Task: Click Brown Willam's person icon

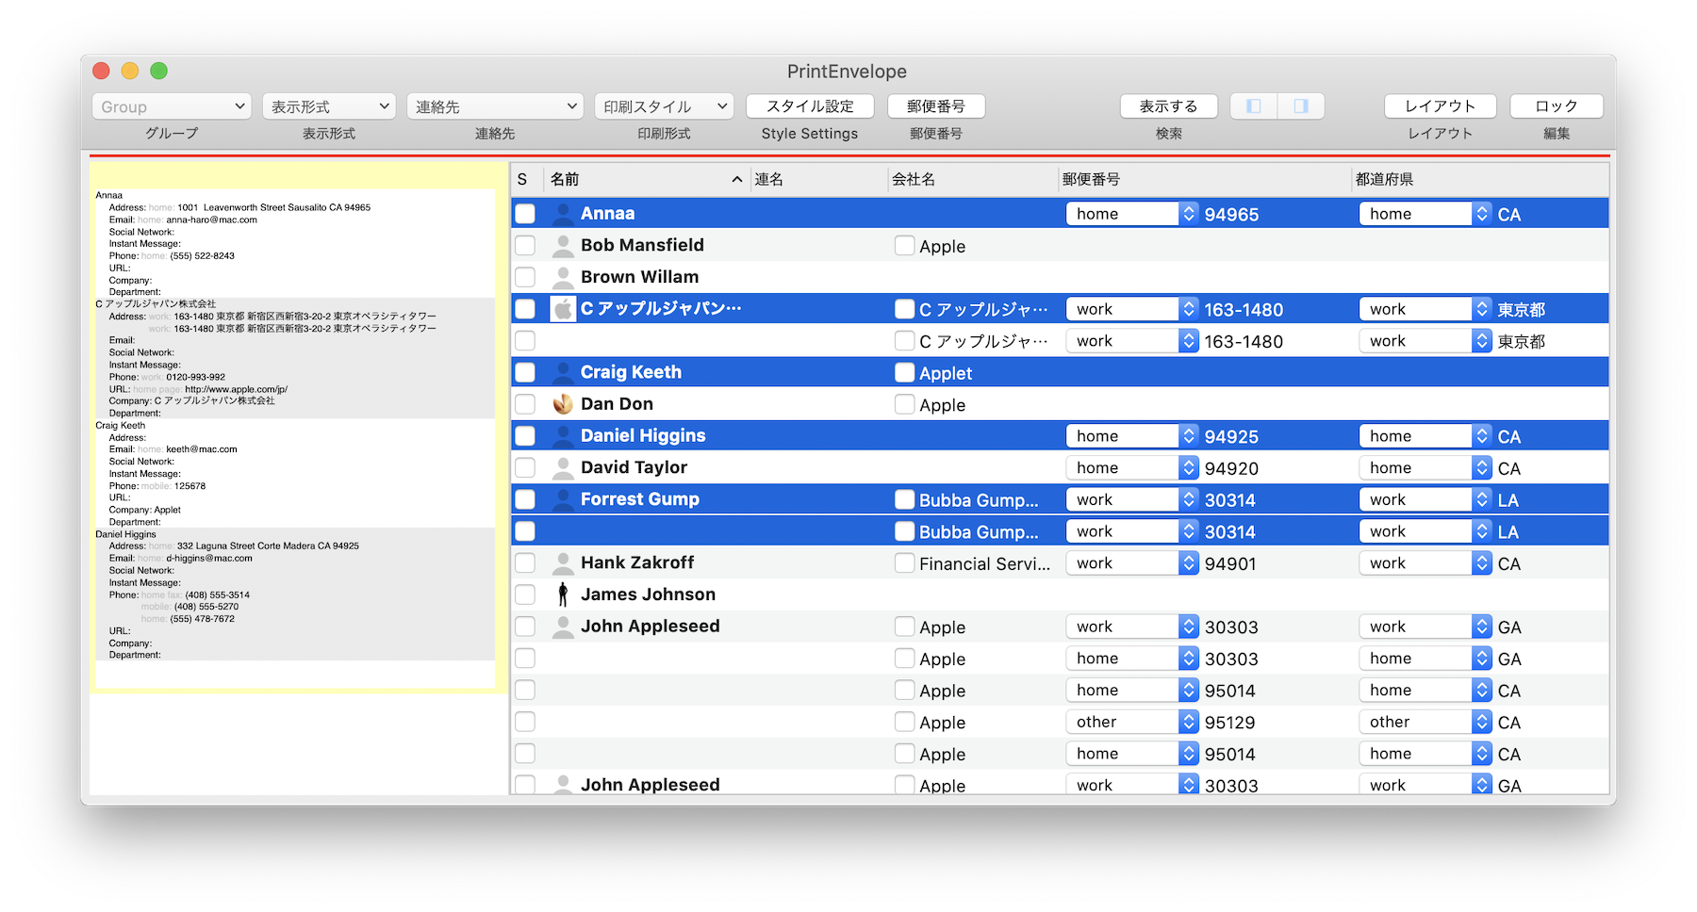Action: point(563,277)
